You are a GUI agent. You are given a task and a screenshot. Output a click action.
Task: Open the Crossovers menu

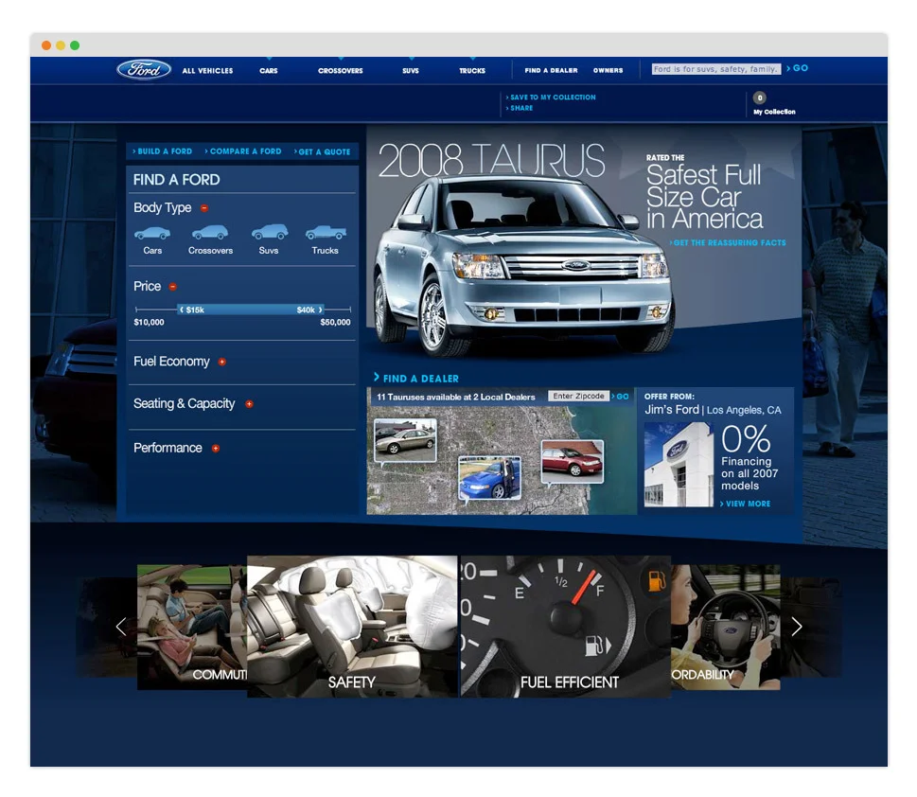pos(341,71)
